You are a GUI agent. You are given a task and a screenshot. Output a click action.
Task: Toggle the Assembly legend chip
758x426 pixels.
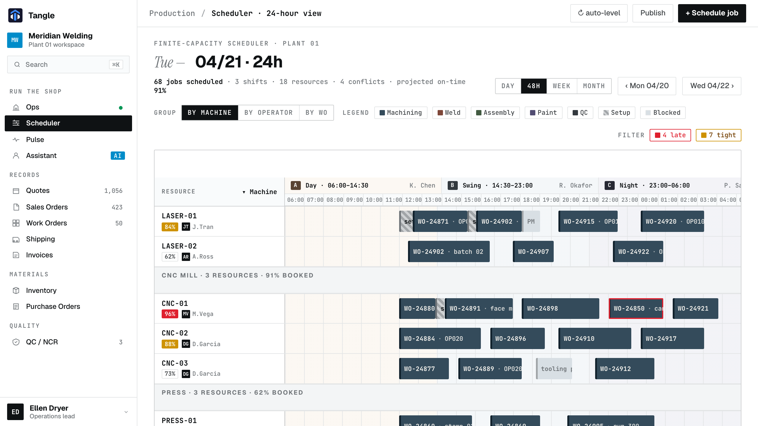[x=495, y=113]
